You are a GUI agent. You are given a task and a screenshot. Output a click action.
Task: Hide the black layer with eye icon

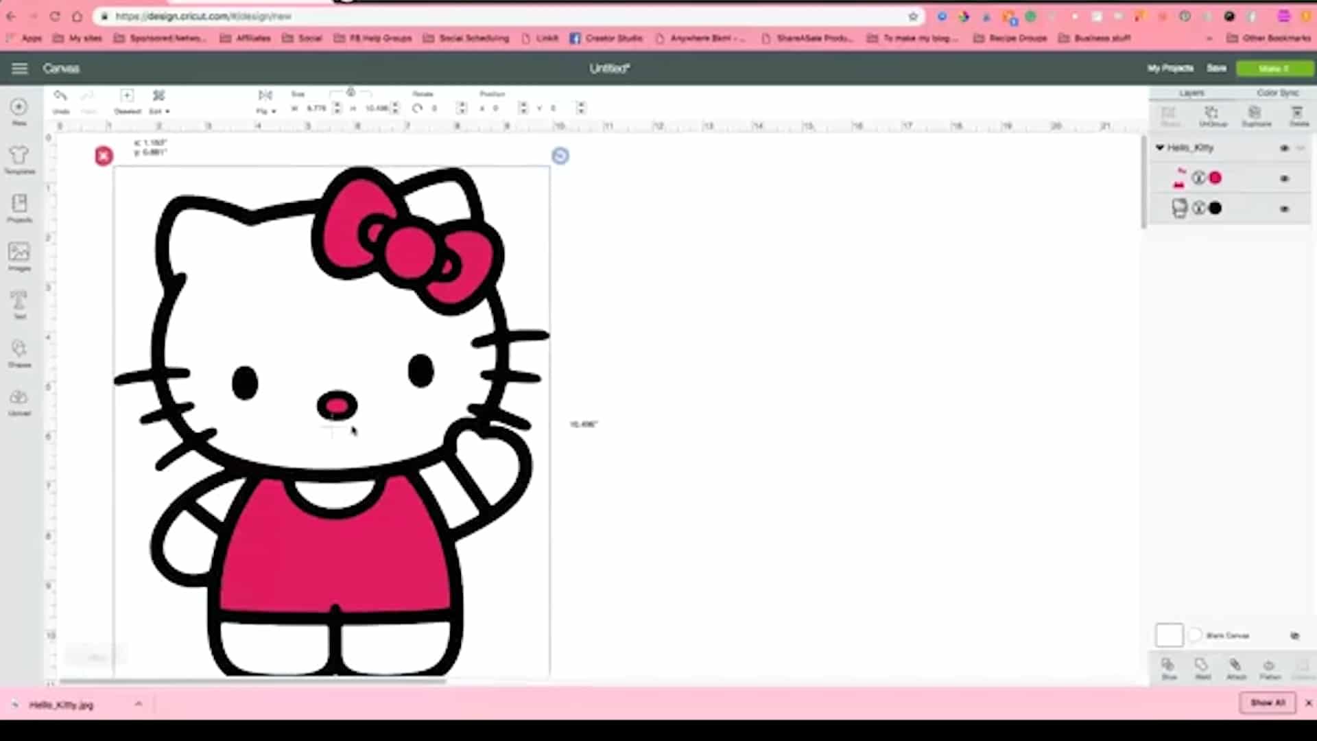click(1284, 209)
